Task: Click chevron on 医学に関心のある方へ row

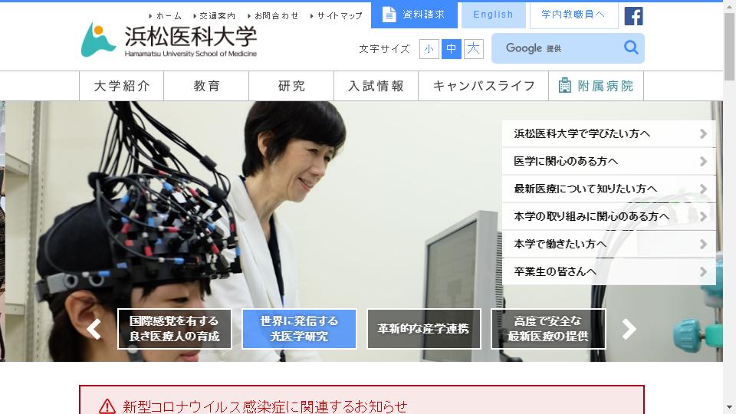Action: pyautogui.click(x=703, y=162)
